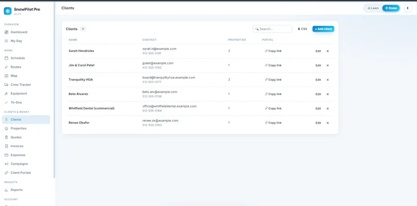Click the Campaigns megaphone icon

click(x=6, y=164)
